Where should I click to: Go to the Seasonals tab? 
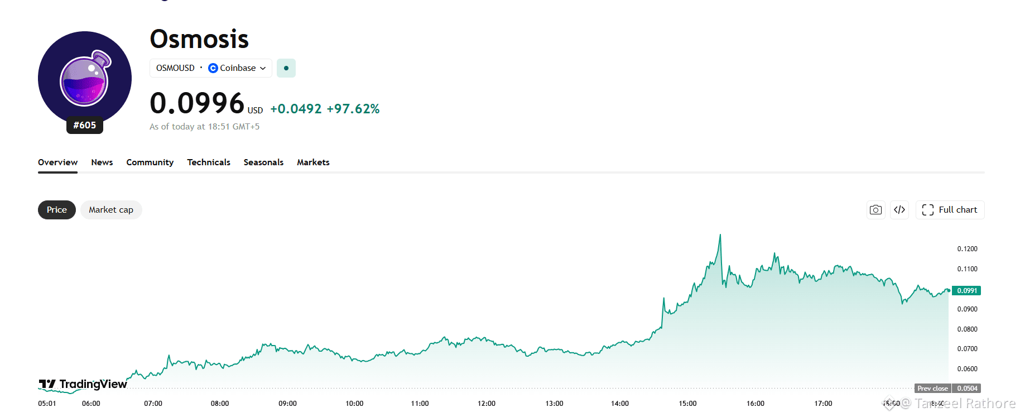tap(263, 162)
